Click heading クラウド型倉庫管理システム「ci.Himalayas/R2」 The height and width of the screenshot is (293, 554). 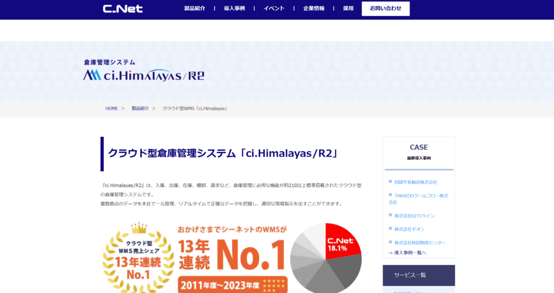[223, 153]
